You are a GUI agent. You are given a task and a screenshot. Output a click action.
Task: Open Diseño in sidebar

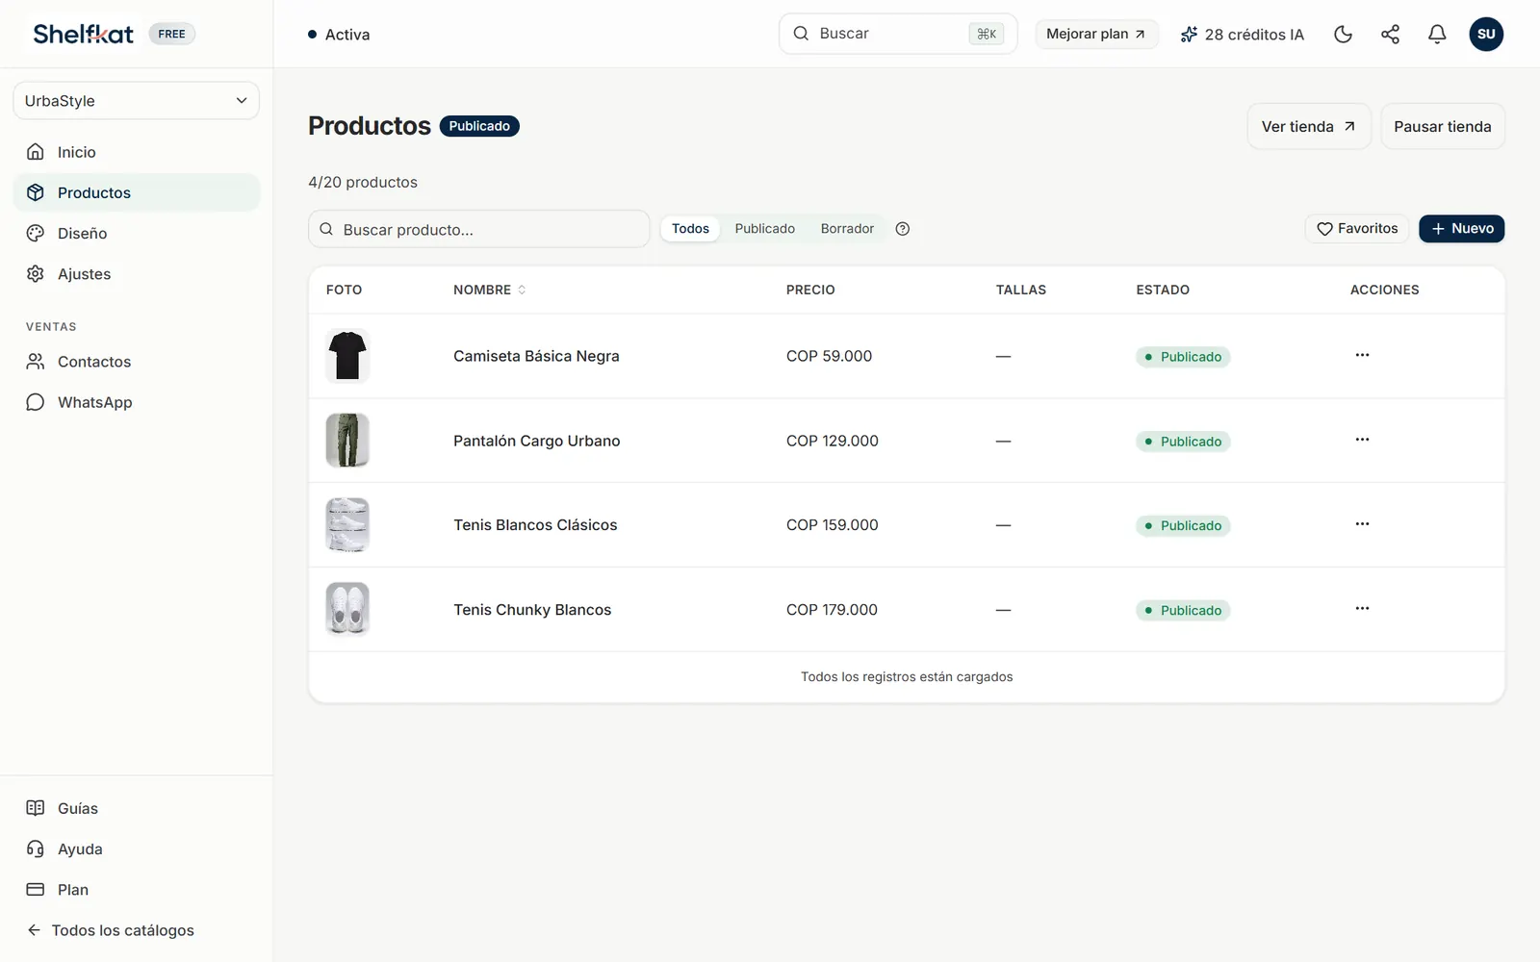click(137, 233)
